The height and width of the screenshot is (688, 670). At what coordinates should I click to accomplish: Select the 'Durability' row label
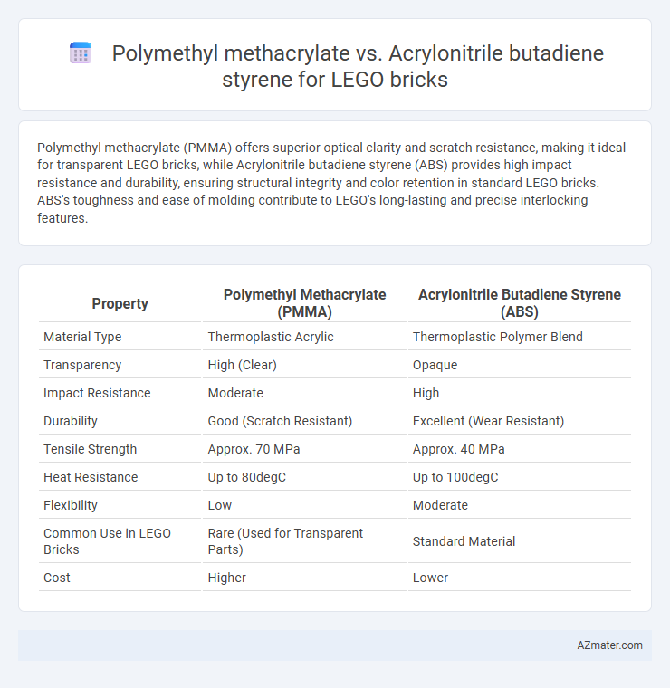pos(71,421)
